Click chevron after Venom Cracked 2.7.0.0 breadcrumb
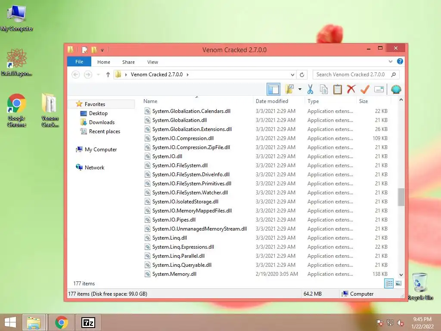 (x=188, y=75)
